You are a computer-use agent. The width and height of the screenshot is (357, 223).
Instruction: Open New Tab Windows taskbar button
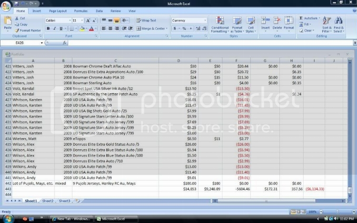[71, 219]
